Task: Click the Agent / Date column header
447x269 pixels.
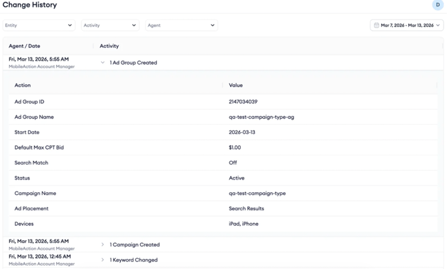Action: (x=25, y=46)
